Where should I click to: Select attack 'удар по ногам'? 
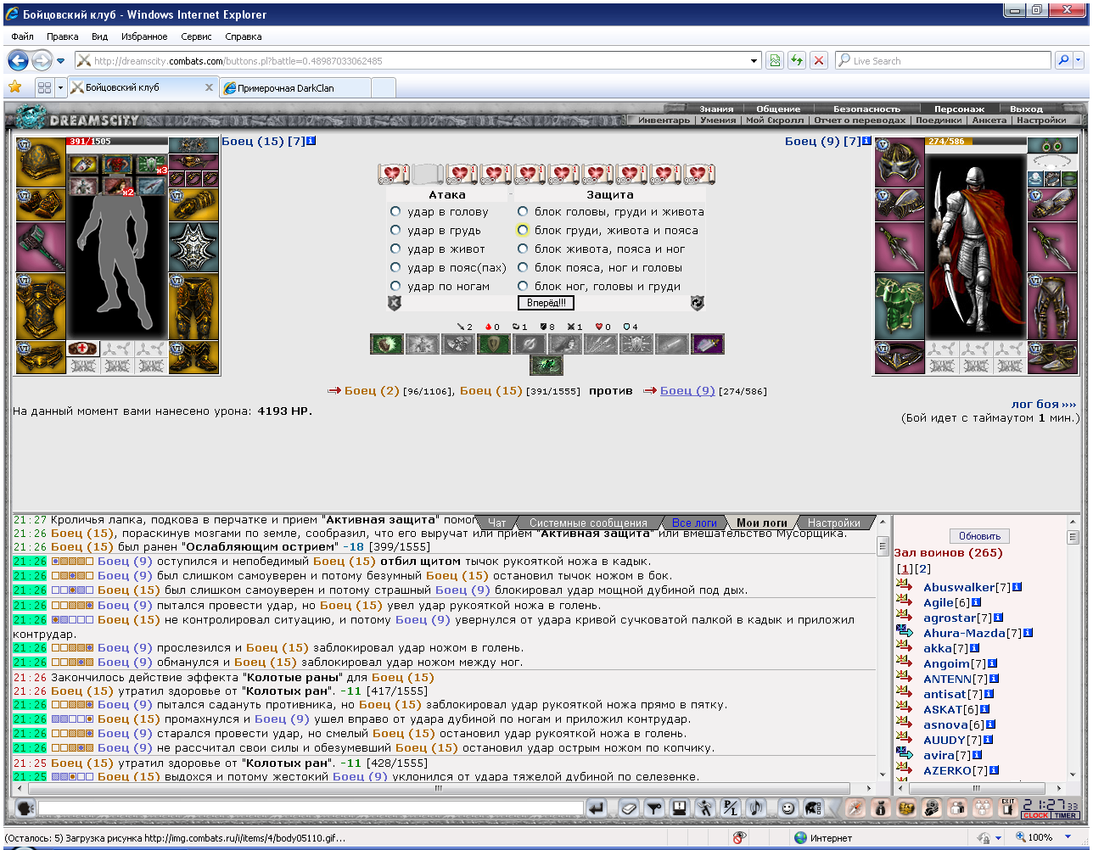pos(395,287)
